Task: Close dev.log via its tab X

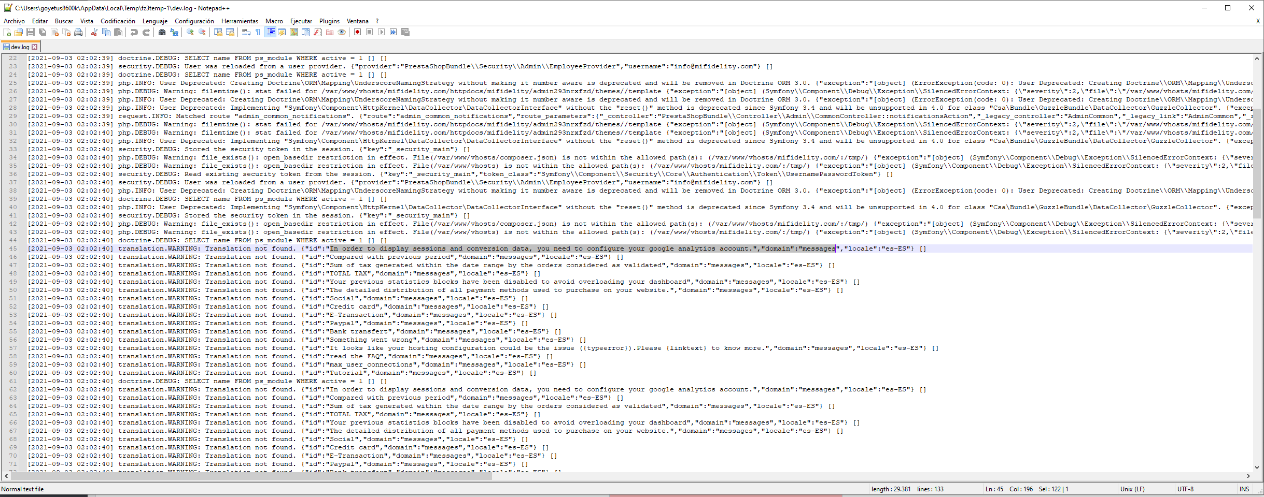Action: pos(34,47)
